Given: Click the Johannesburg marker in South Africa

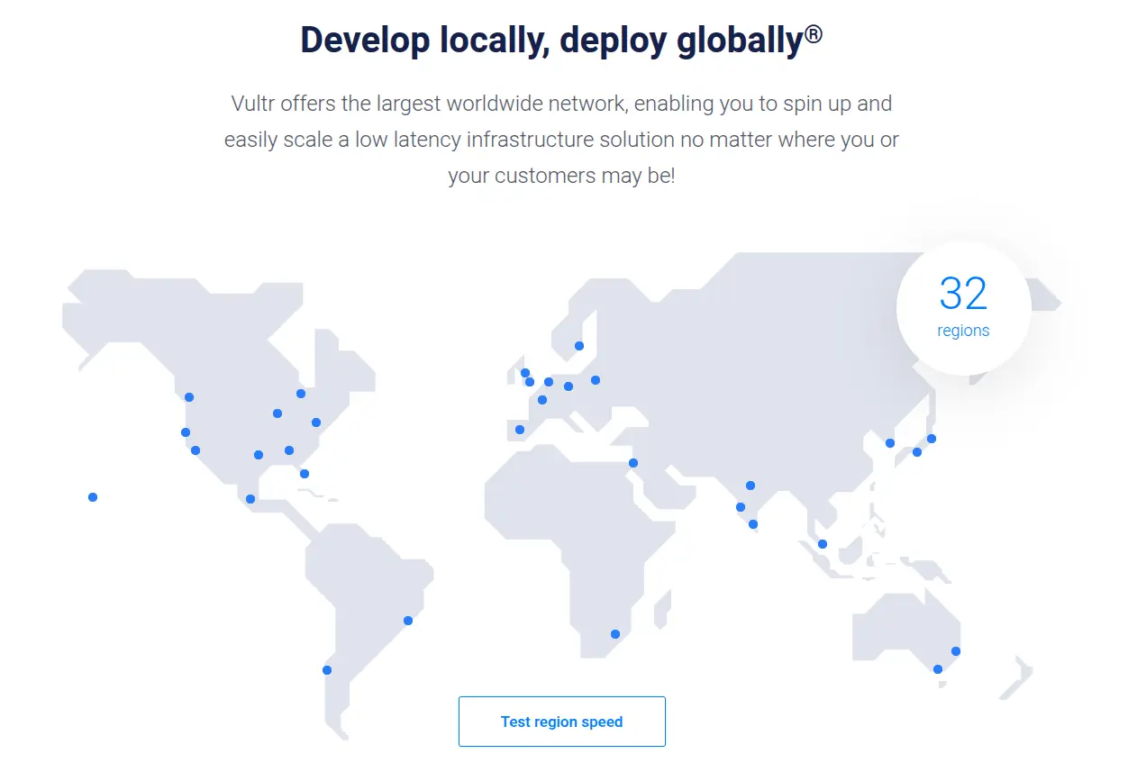Looking at the screenshot, I should pos(615,633).
